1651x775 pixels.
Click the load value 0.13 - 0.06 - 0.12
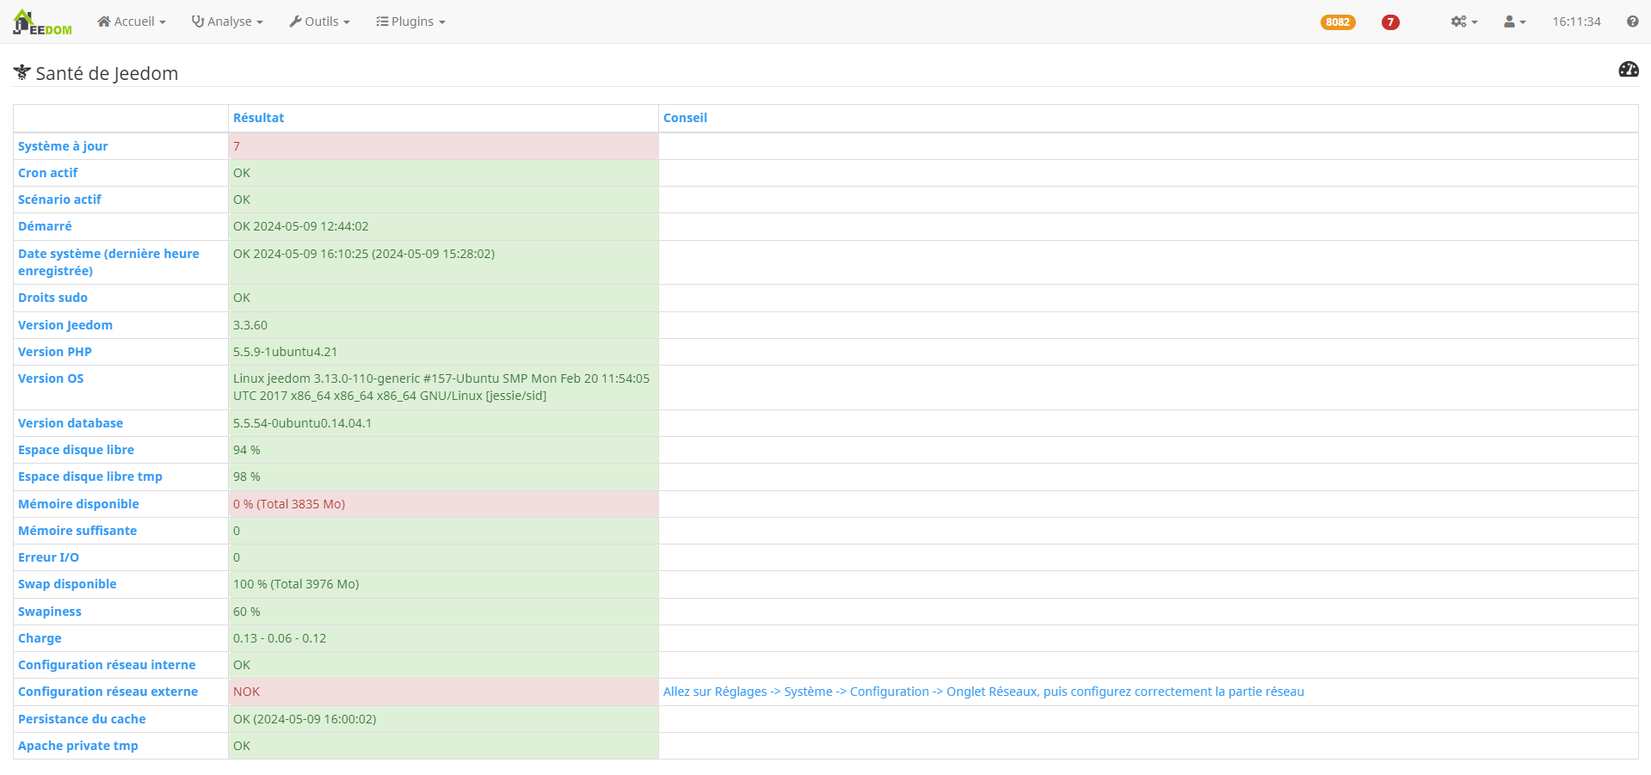(280, 638)
